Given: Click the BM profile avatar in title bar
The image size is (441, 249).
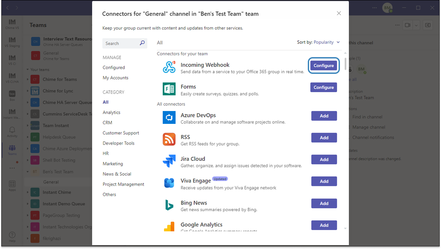Looking at the screenshot, I should (x=388, y=8).
